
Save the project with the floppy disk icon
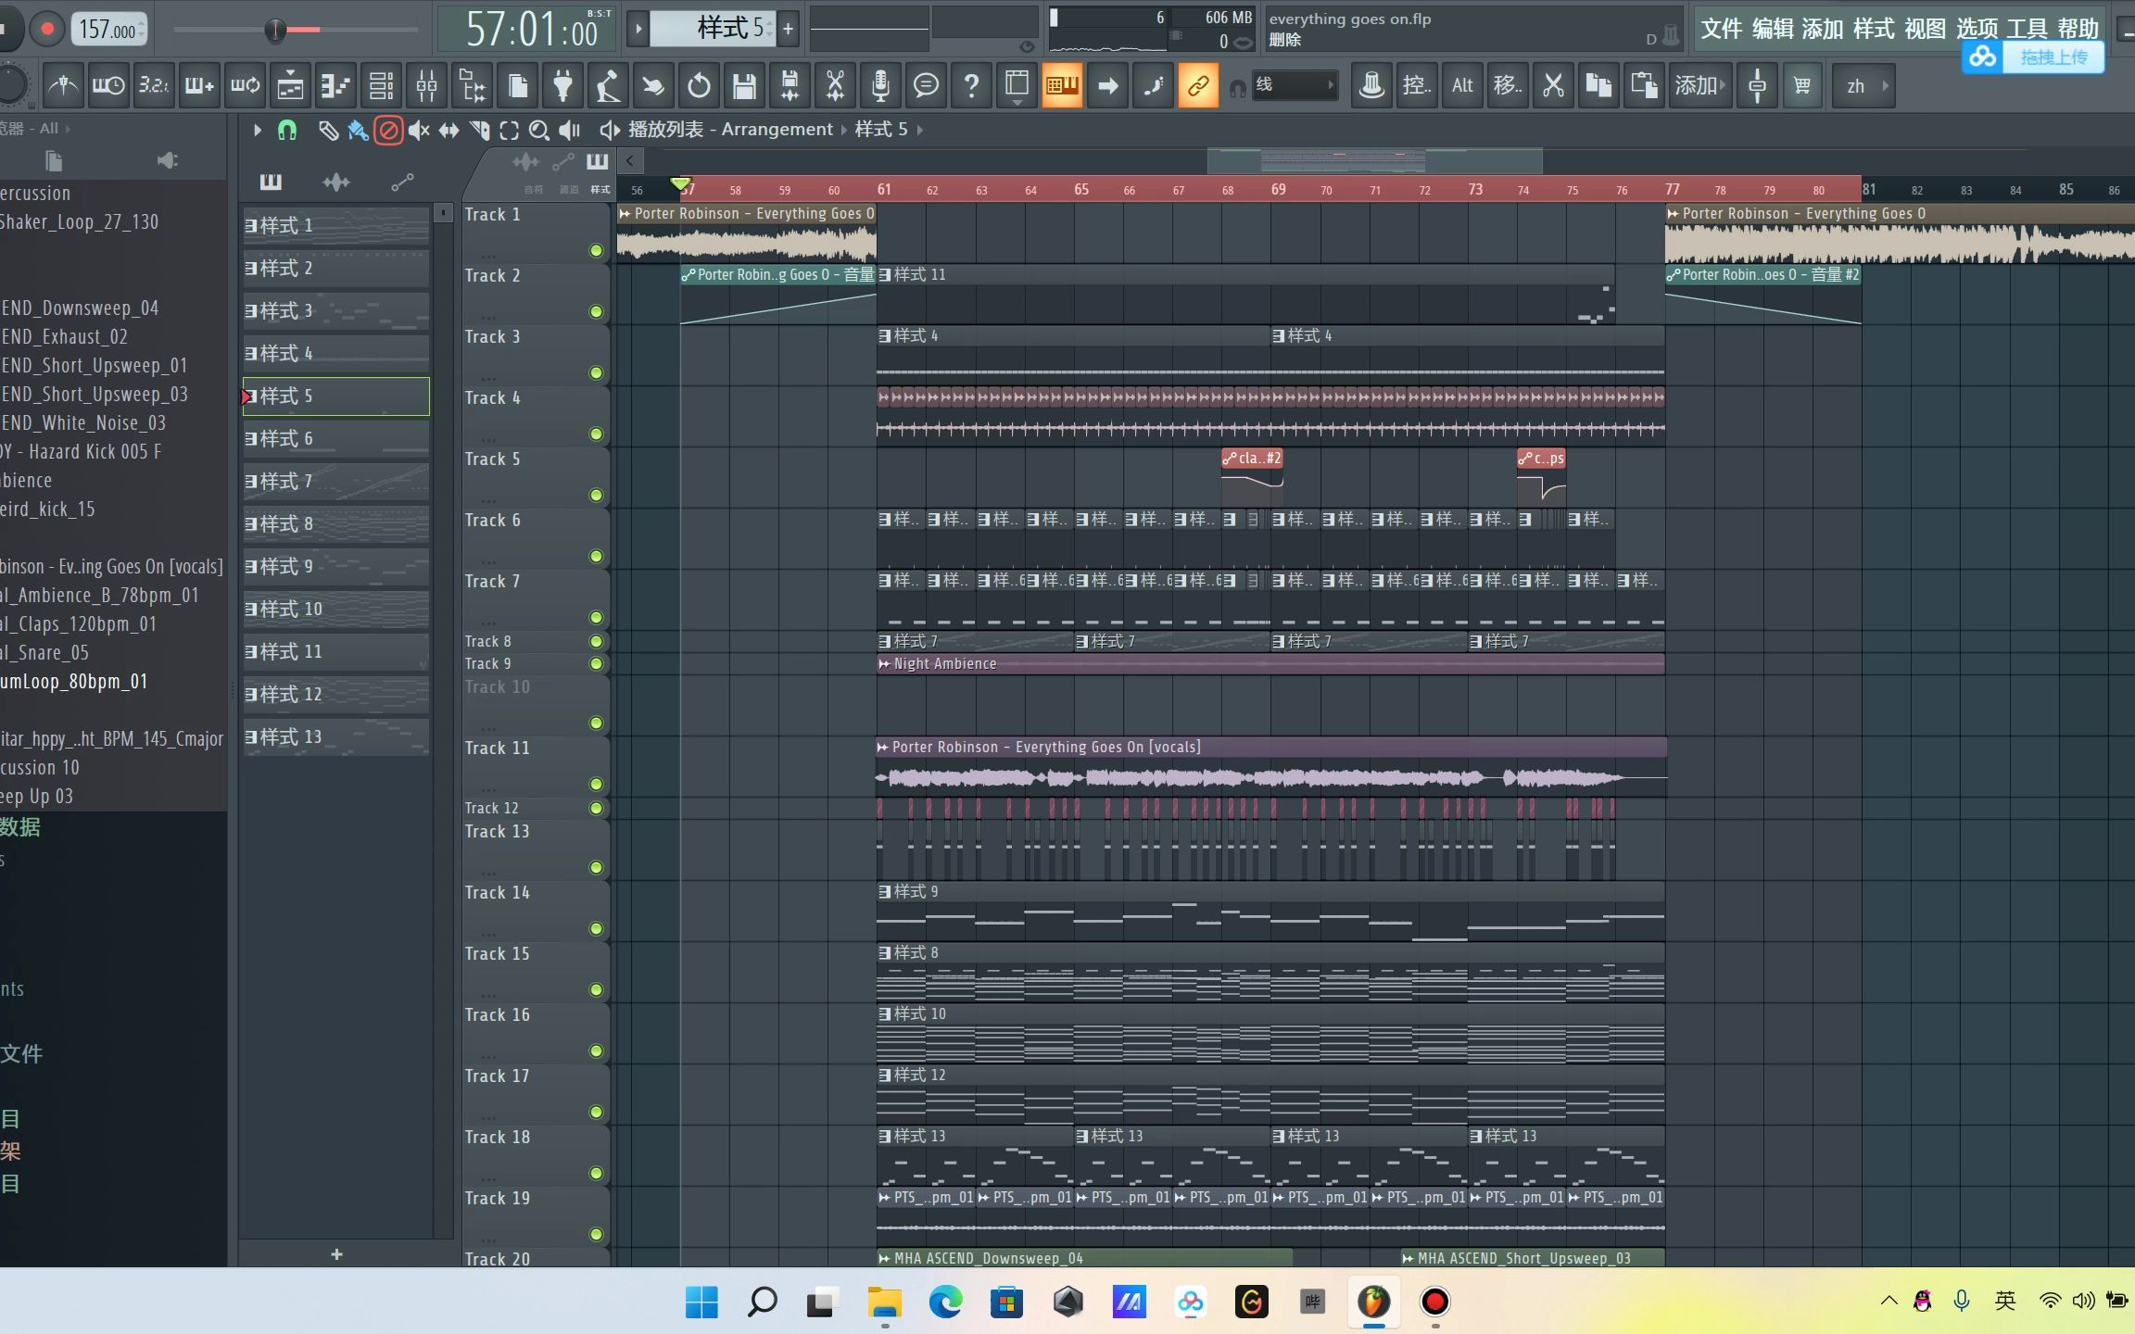point(744,86)
